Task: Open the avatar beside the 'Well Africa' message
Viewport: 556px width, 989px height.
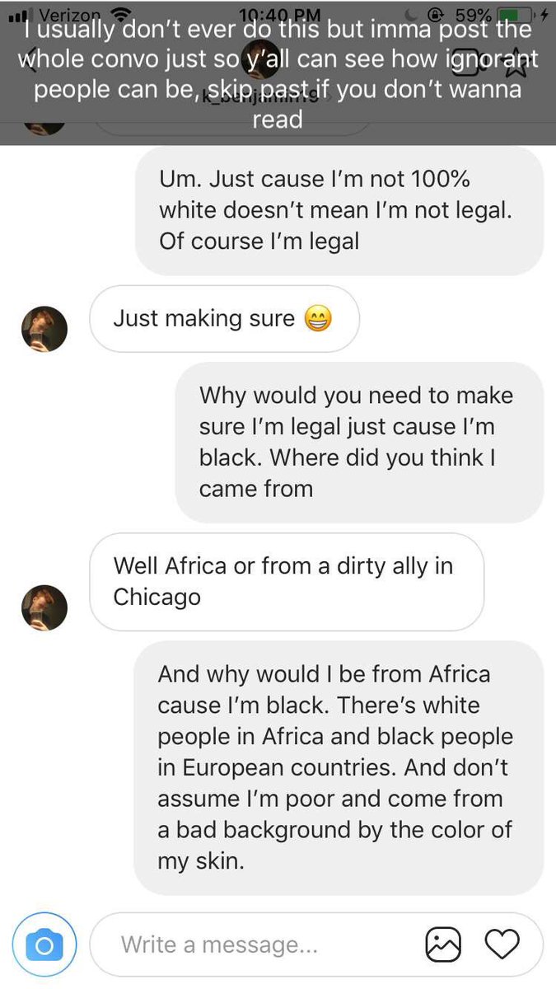Action: pyautogui.click(x=44, y=607)
